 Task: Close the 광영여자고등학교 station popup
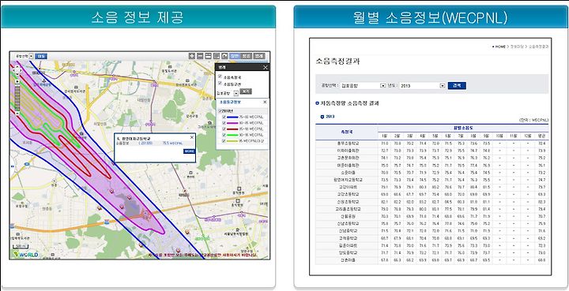coord(192,137)
